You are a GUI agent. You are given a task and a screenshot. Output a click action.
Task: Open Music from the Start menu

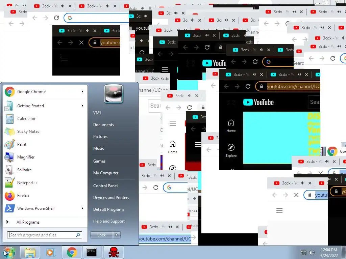pos(99,148)
